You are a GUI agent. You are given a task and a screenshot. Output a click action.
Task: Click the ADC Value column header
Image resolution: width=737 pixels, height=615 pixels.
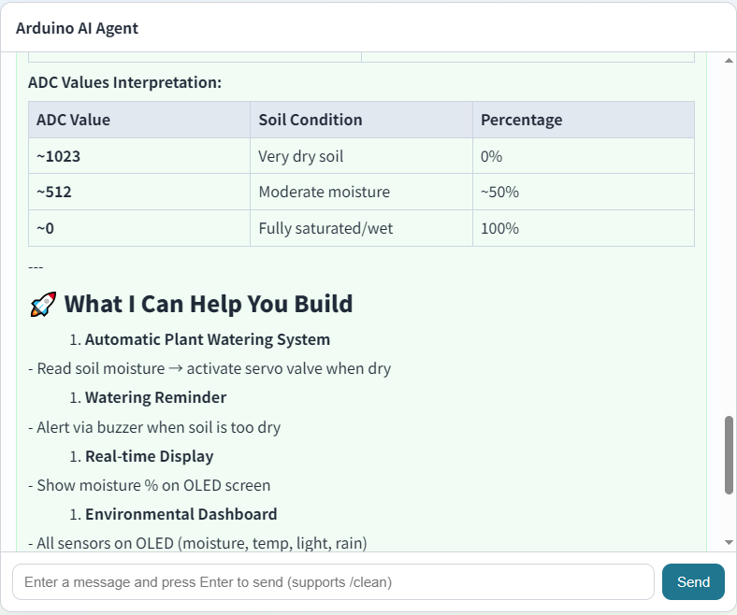pos(139,120)
